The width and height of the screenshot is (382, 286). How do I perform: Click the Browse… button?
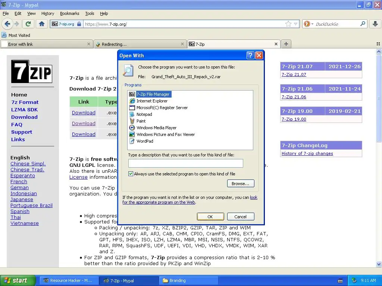(x=241, y=183)
